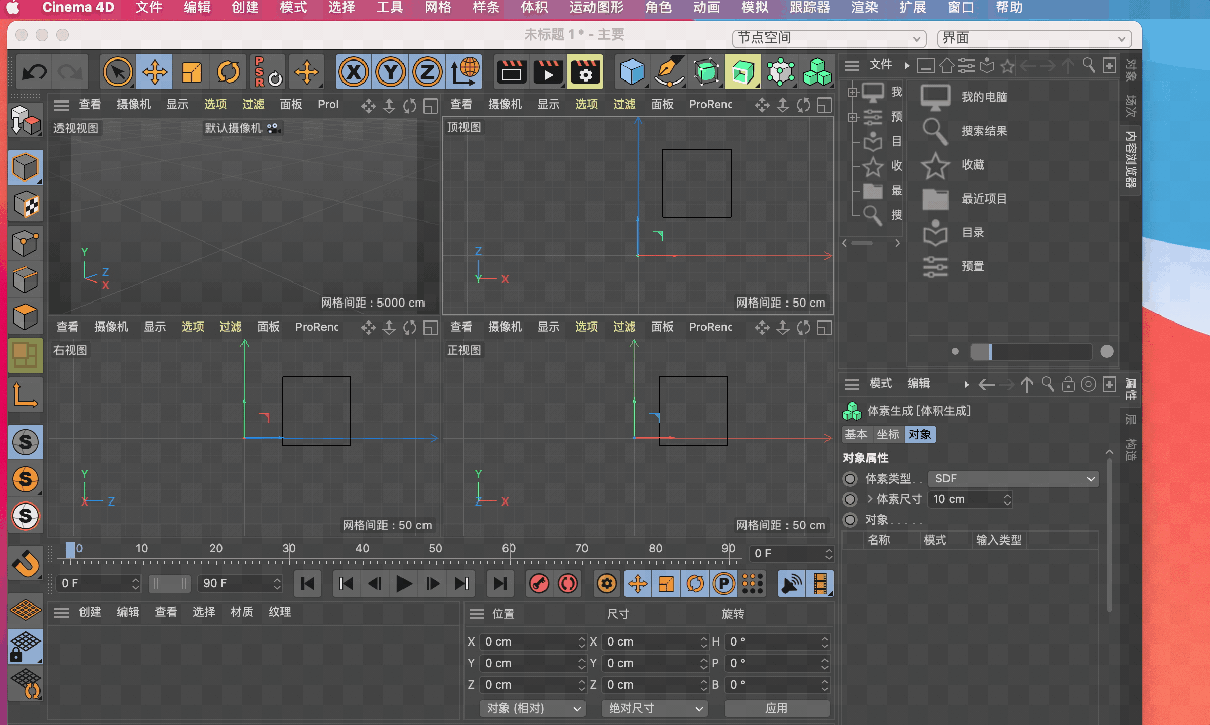Toggle X axis lock
Screen dimensions: 1210x725
pyautogui.click(x=354, y=72)
